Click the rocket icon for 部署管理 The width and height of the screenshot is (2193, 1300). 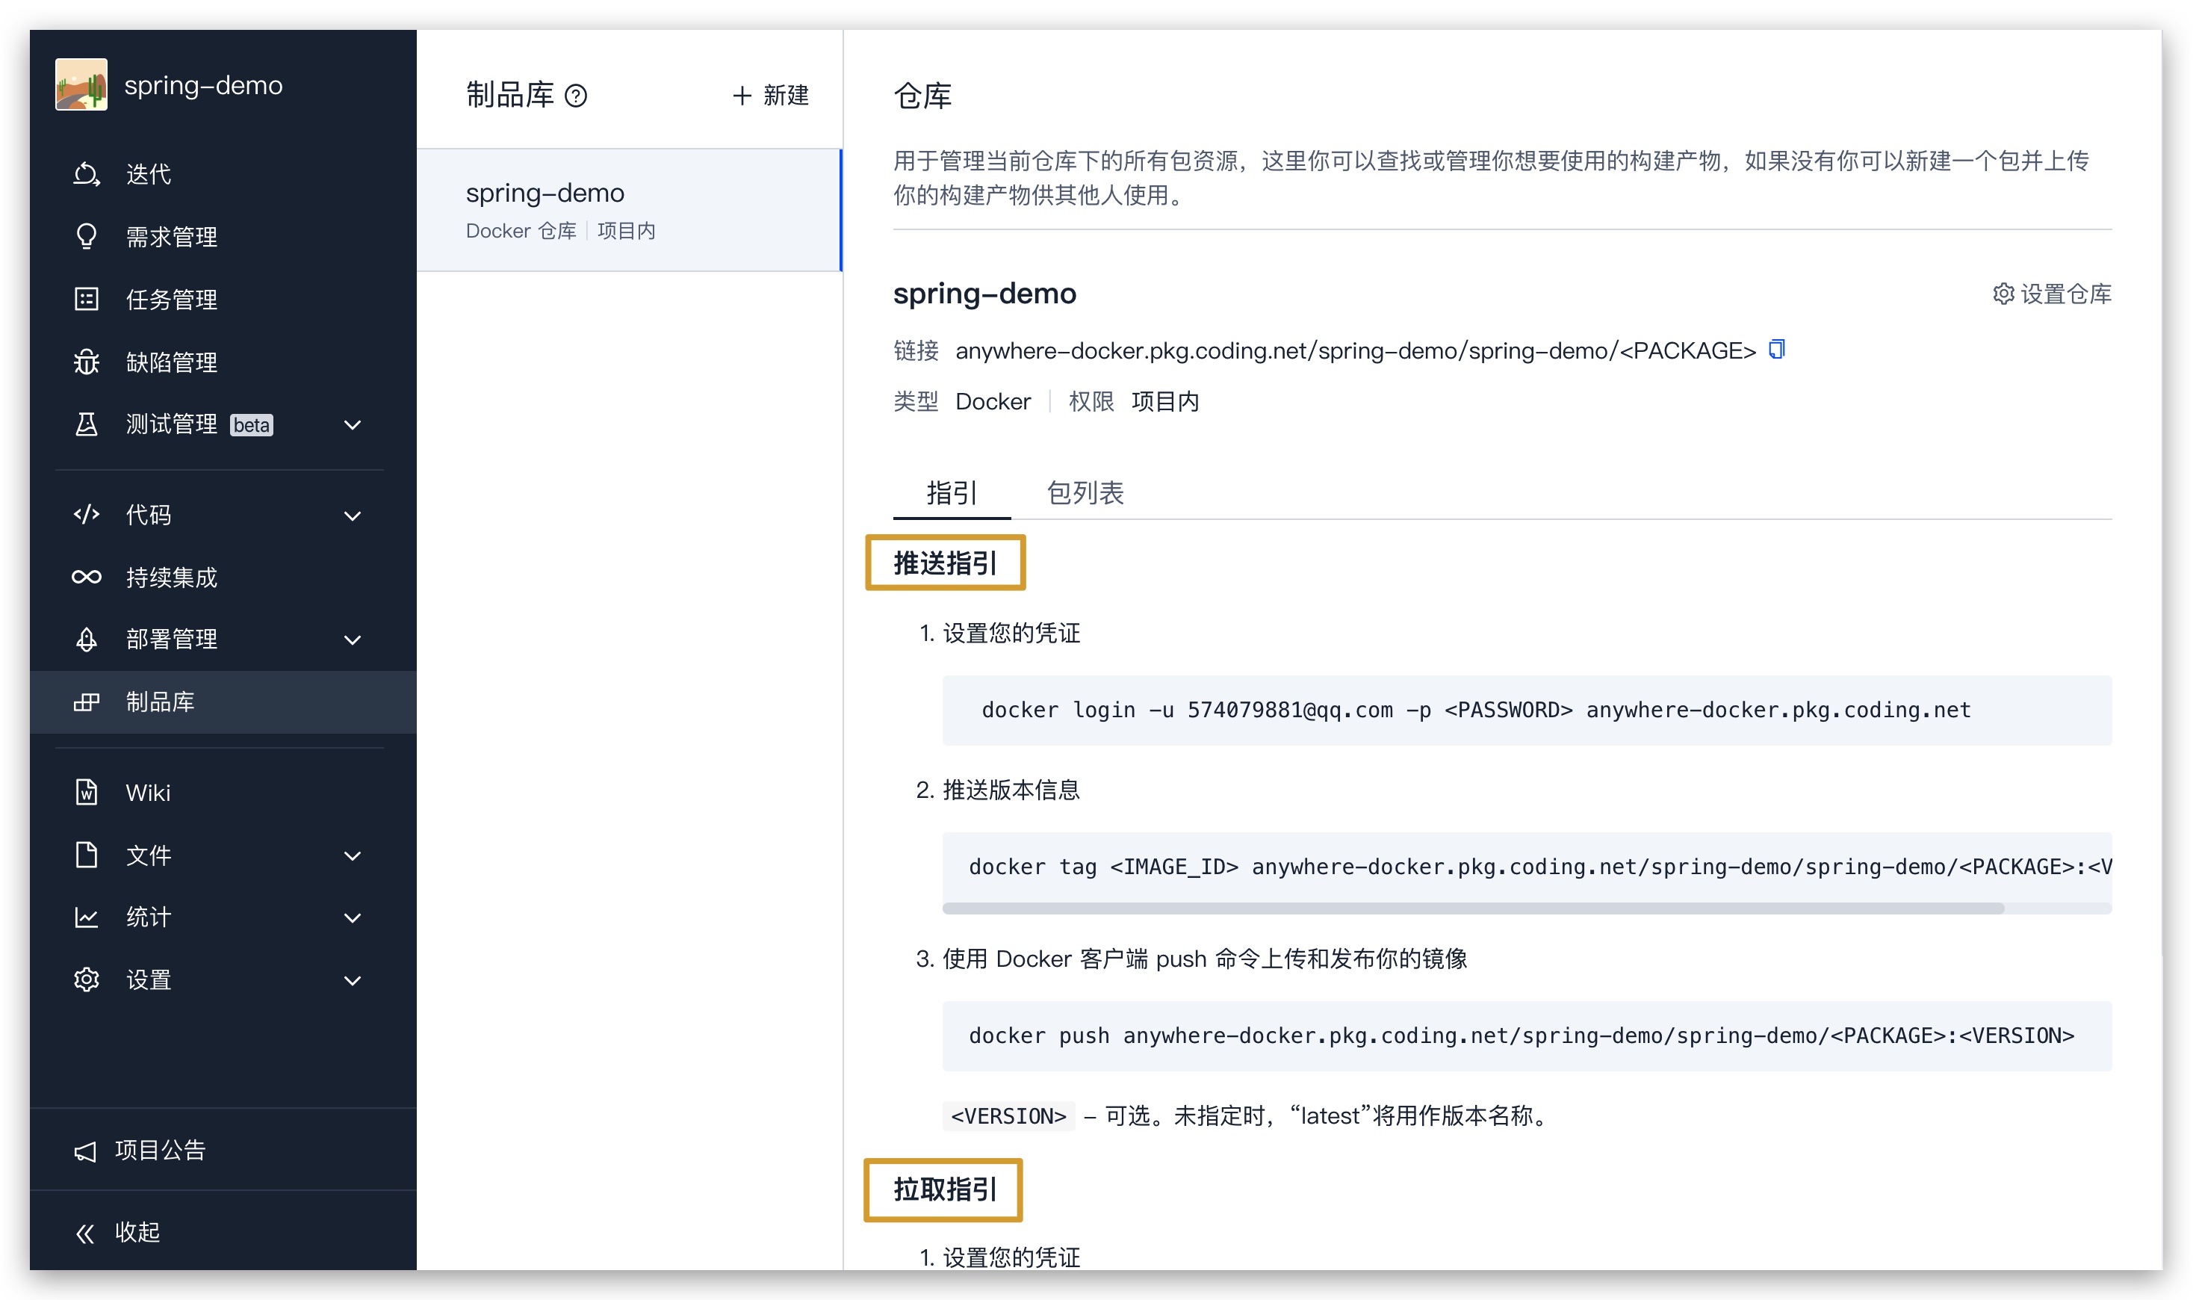pyautogui.click(x=86, y=640)
